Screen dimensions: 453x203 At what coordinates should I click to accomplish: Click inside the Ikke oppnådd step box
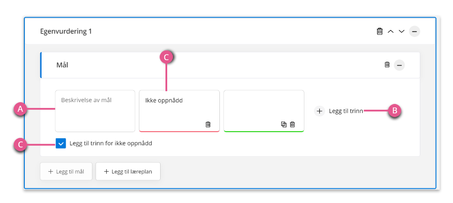coord(179,111)
